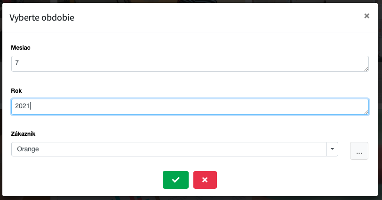Image resolution: width=382 pixels, height=200 pixels.
Task: Click the Orange text in customer selector
Action: coord(28,149)
